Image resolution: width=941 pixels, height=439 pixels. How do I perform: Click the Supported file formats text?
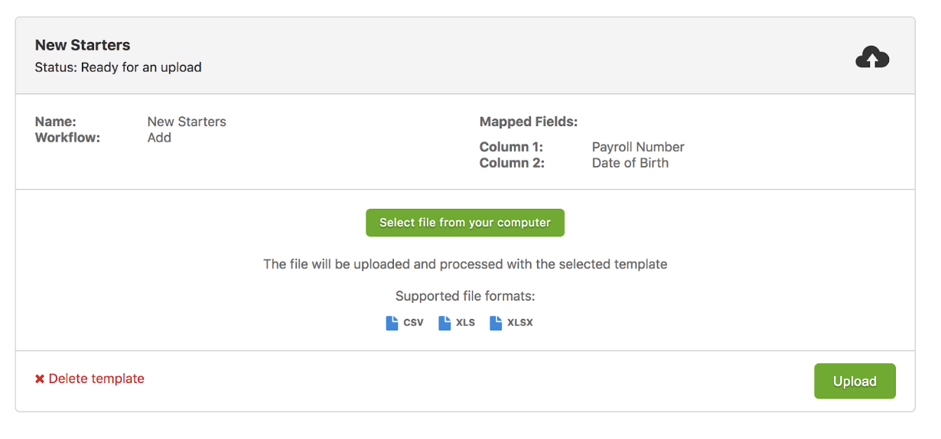pyautogui.click(x=465, y=296)
